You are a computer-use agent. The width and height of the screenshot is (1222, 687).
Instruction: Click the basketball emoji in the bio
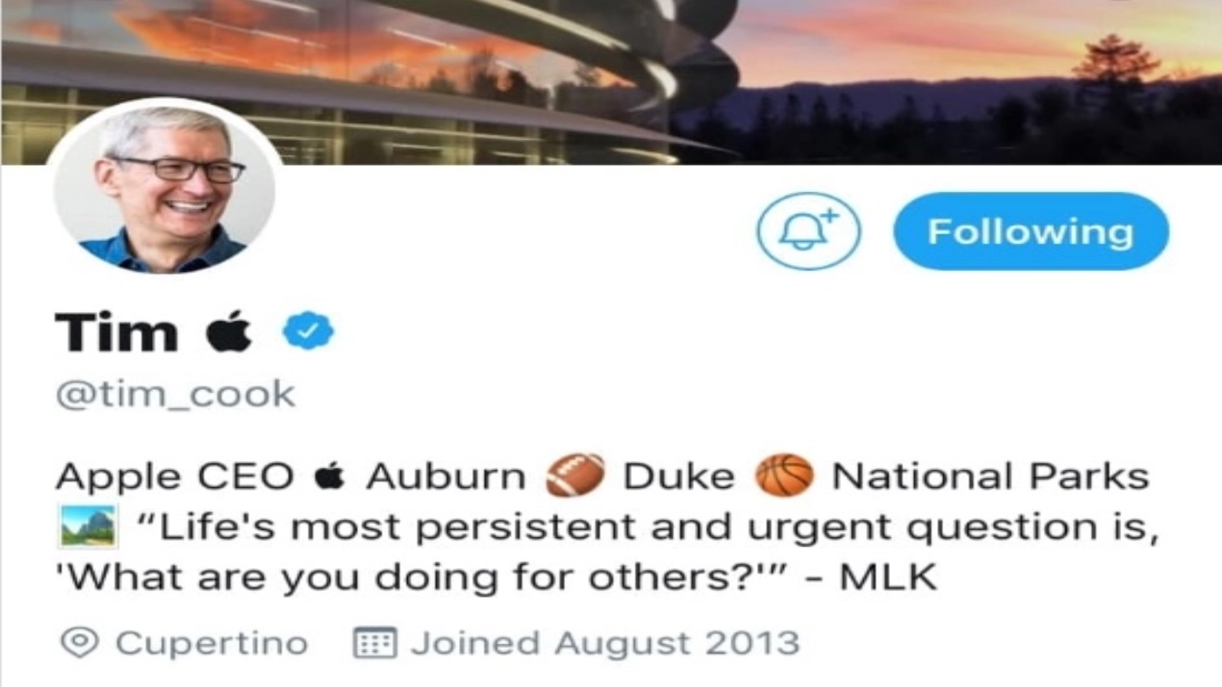click(784, 476)
